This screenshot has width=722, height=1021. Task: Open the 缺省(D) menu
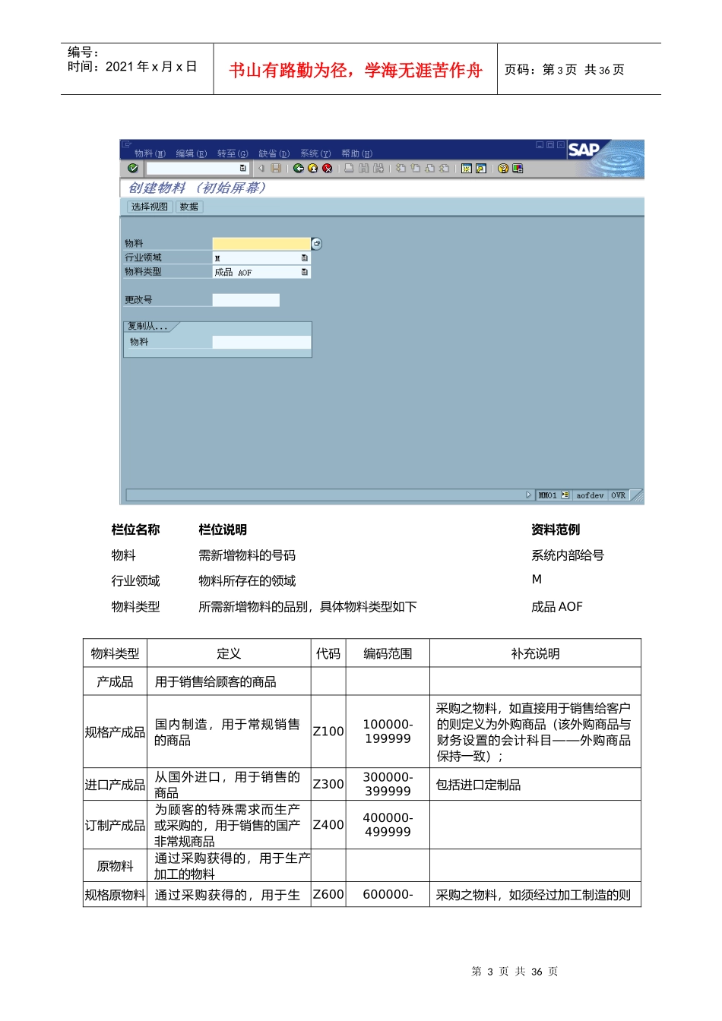274,153
